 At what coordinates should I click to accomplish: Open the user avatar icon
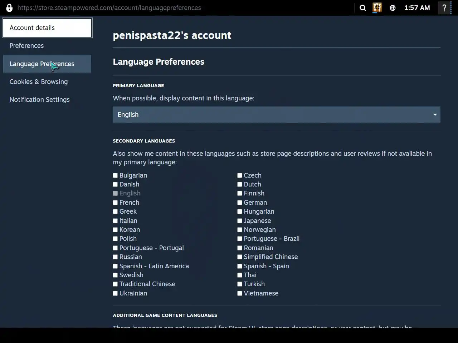pos(377,8)
